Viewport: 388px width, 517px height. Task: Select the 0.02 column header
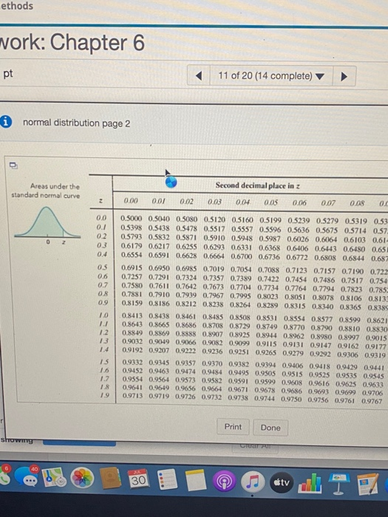pos(186,201)
